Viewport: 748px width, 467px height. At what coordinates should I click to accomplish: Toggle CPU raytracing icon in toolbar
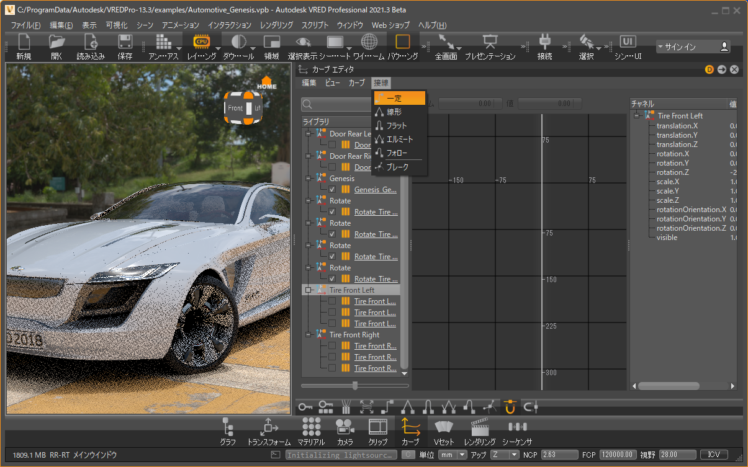[x=202, y=42]
